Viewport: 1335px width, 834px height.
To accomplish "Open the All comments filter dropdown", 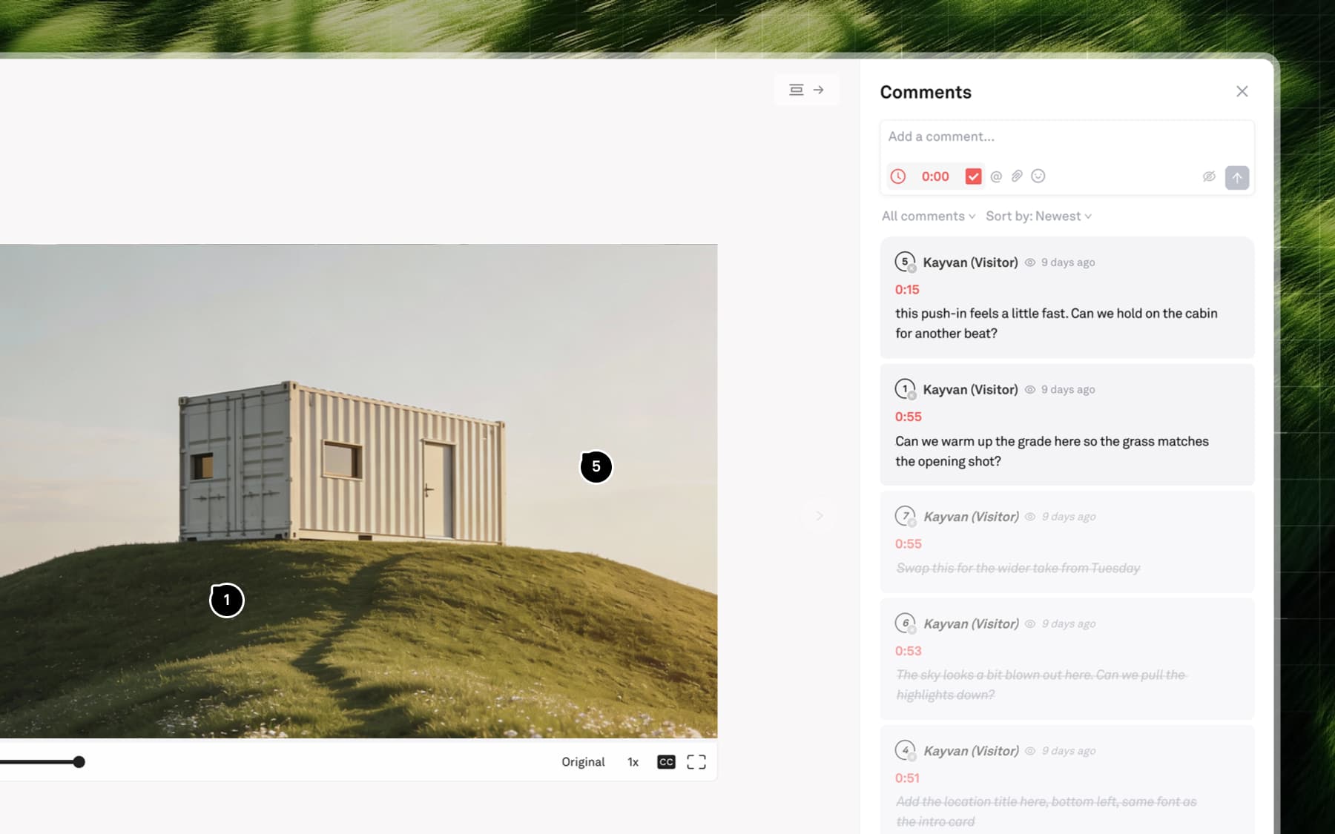I will tap(929, 216).
